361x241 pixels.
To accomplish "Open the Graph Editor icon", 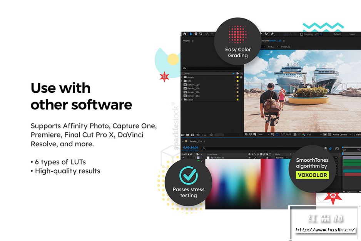I will pos(337,149).
